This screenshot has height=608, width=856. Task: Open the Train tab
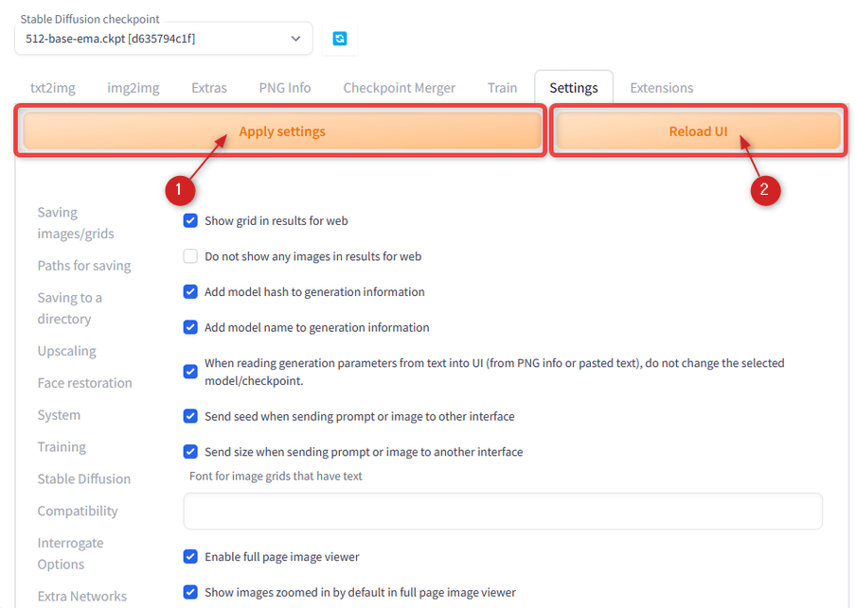(x=502, y=88)
